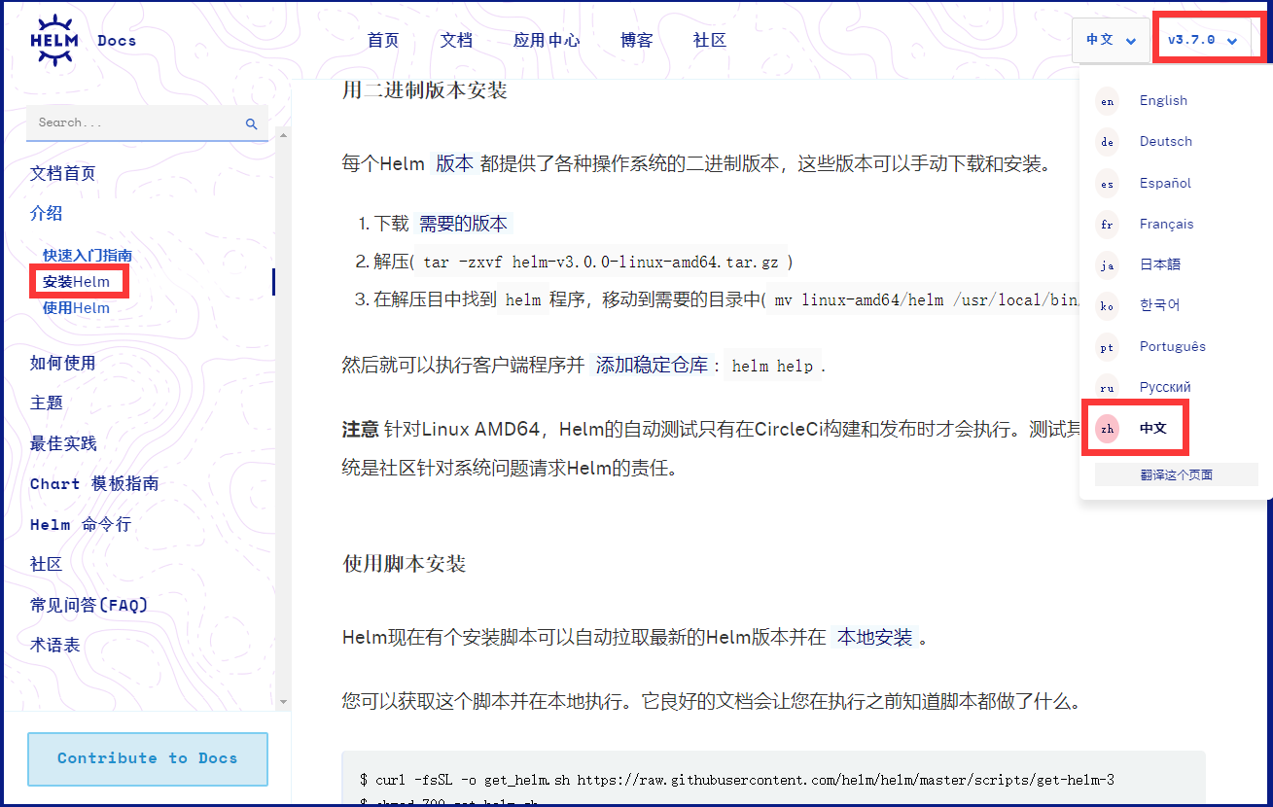Select Deutsch from language list
Screen dimensions: 1273x807
(x=1166, y=141)
